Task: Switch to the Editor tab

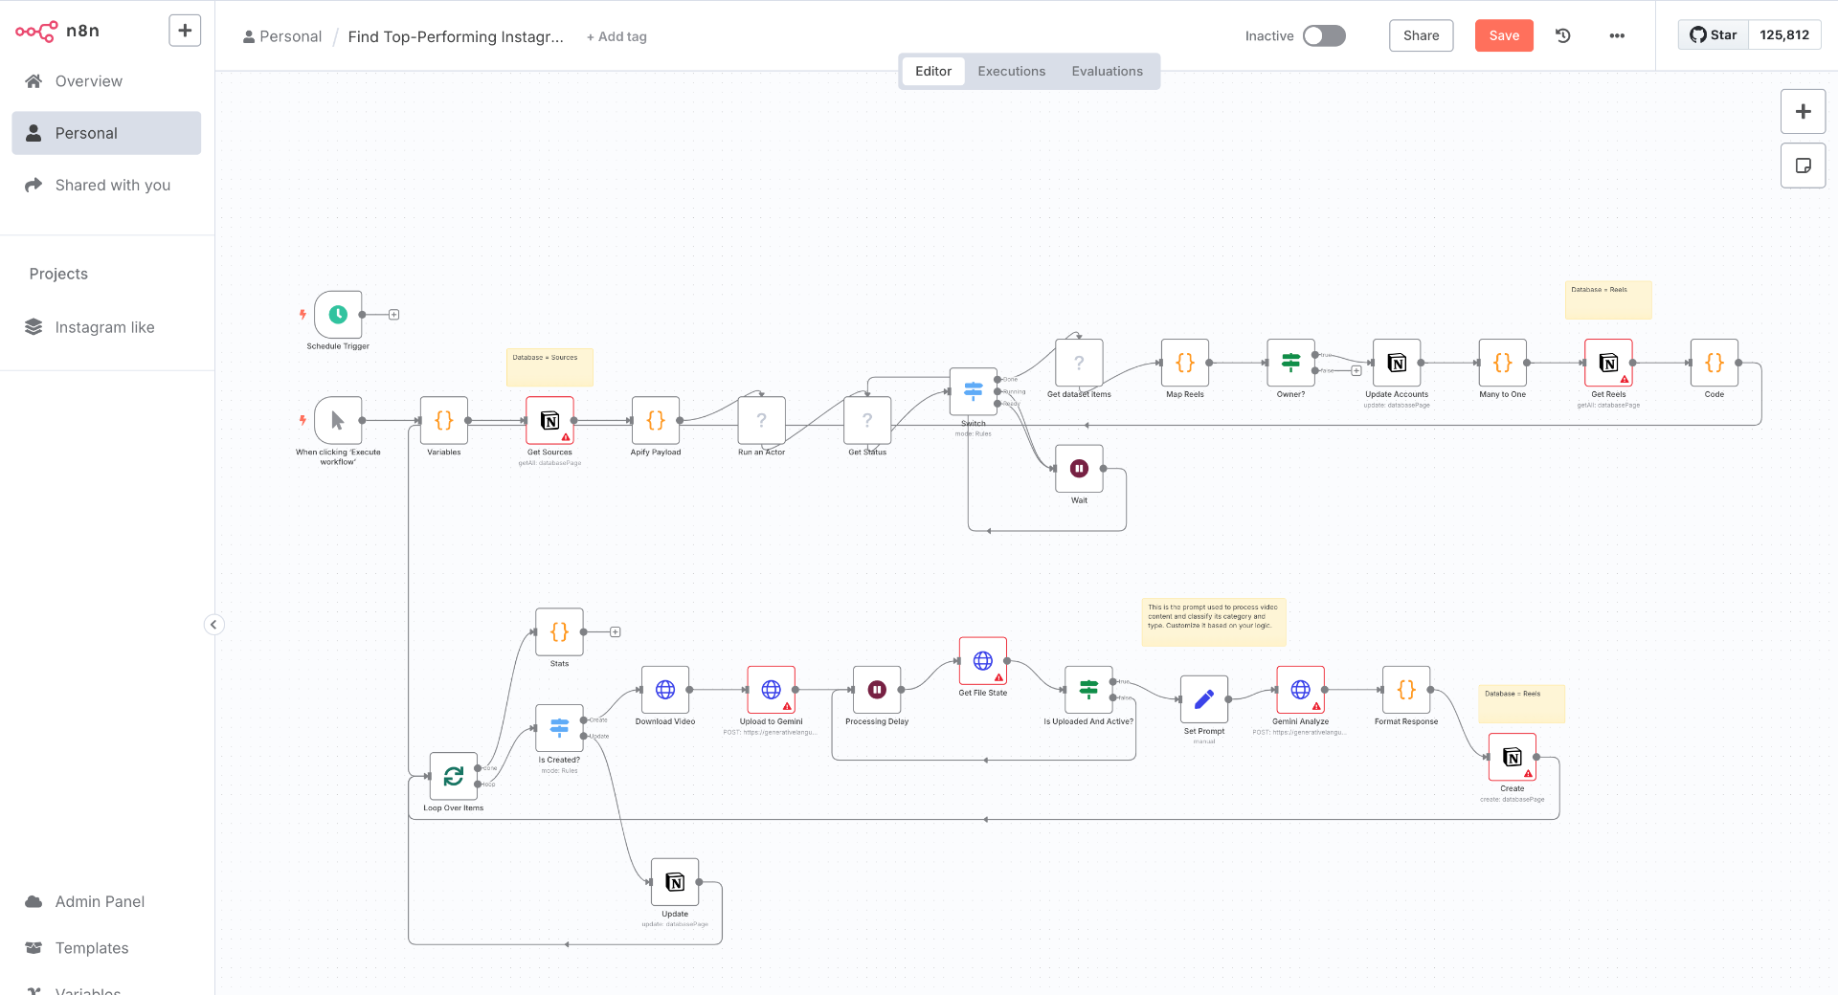Action: pos(932,71)
